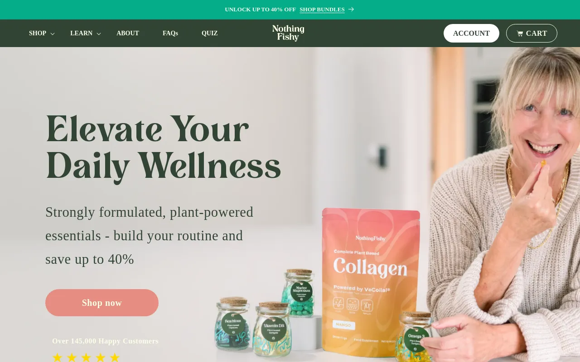This screenshot has width=580, height=362.
Task: Click the arrow icon beside Shop Bundles
Action: point(351,10)
